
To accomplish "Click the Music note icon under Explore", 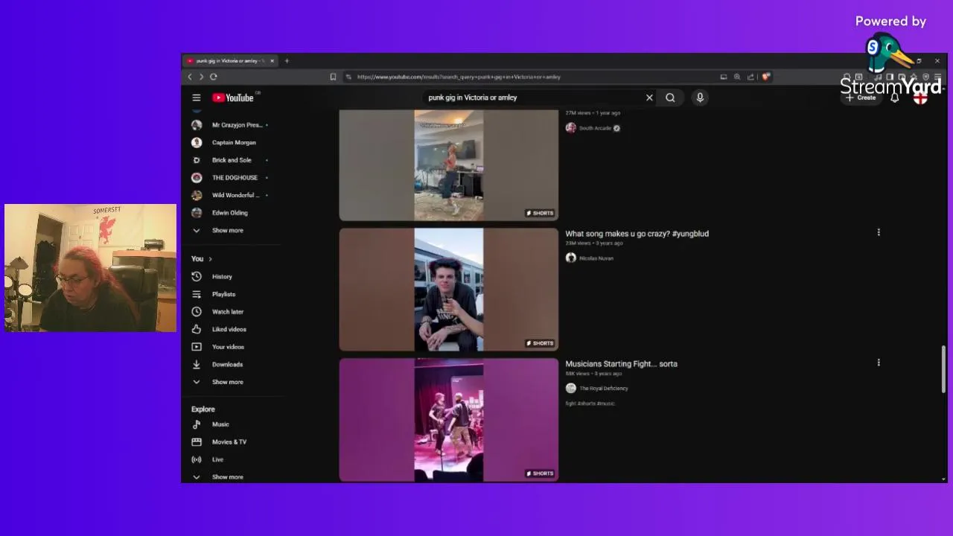I will tap(197, 424).
